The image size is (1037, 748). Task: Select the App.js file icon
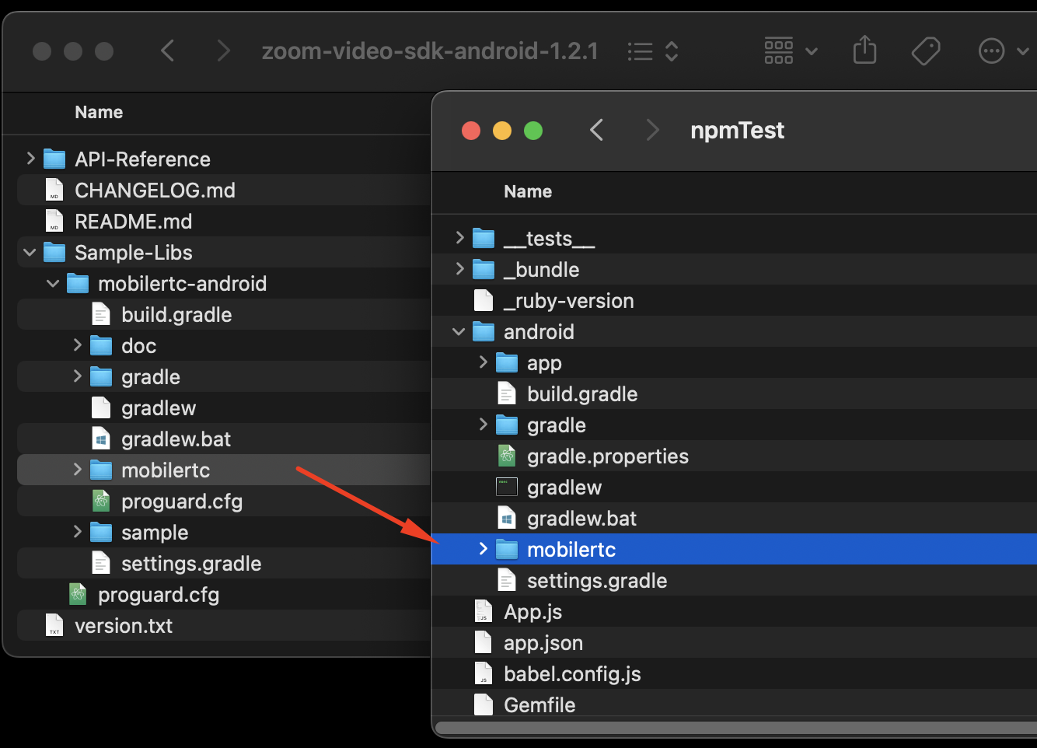(484, 611)
